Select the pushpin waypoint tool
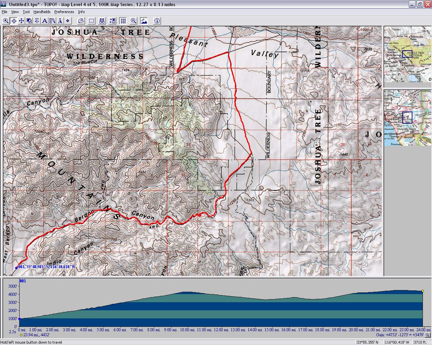Viewport: 432px width, 345px height. click(37, 21)
